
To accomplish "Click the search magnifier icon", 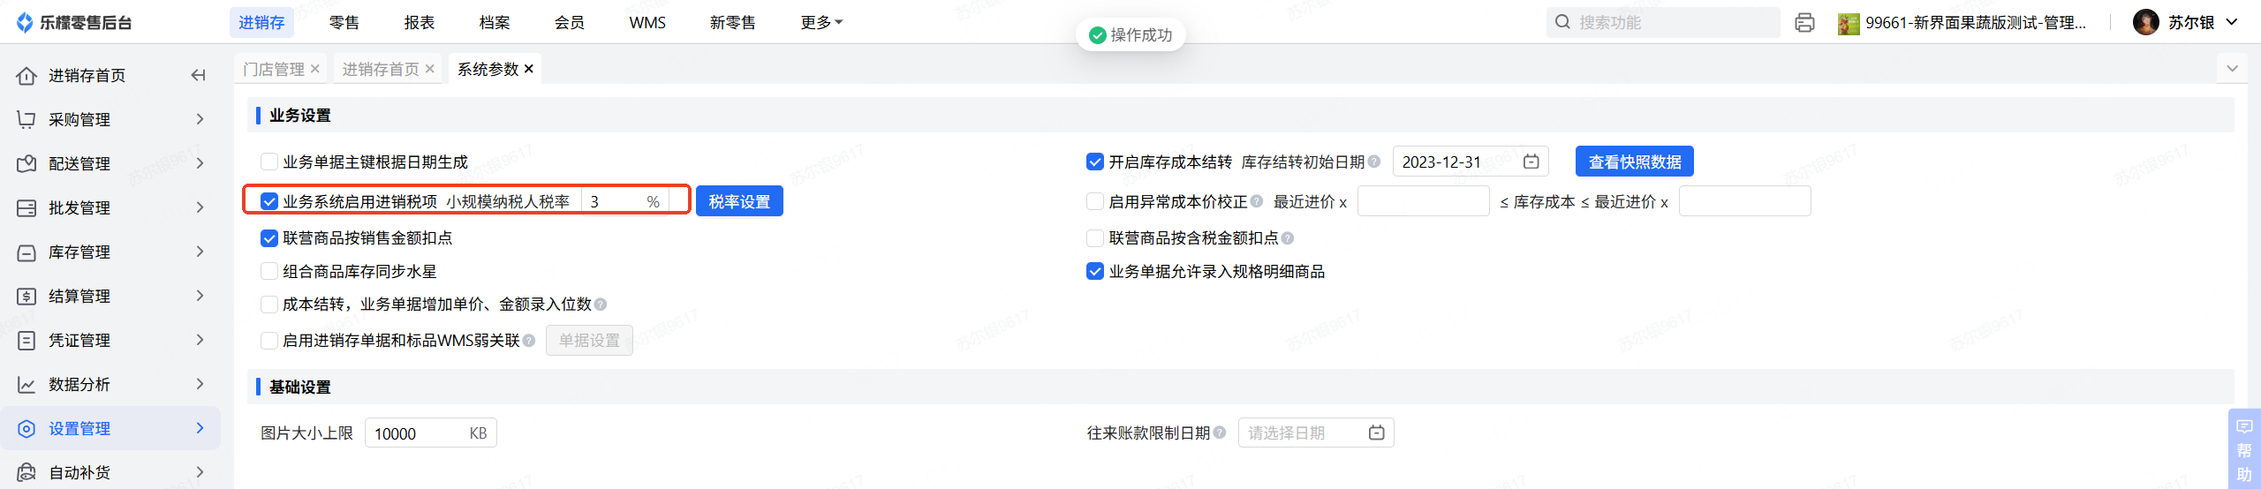I will 1562,22.
